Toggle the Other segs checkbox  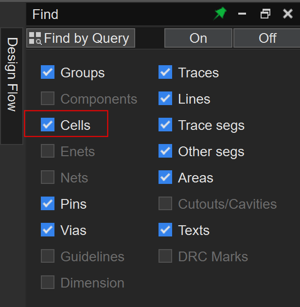[165, 151]
